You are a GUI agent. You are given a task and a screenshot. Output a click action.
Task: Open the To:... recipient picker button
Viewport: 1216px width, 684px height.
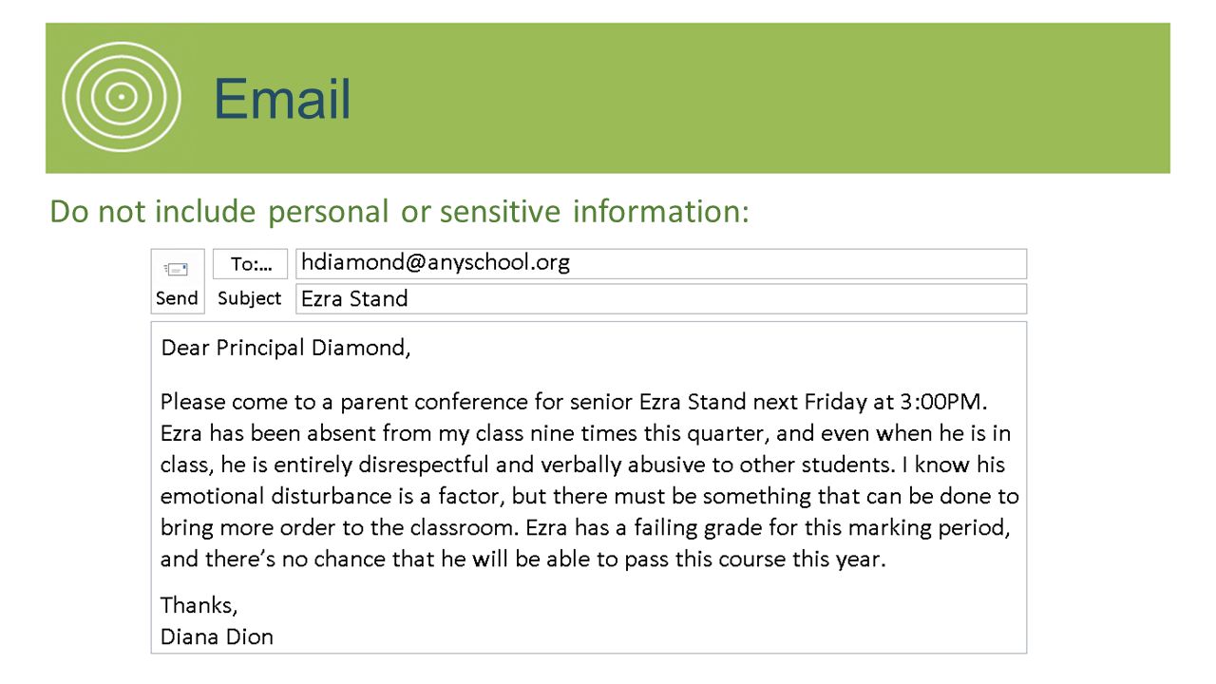tap(250, 263)
